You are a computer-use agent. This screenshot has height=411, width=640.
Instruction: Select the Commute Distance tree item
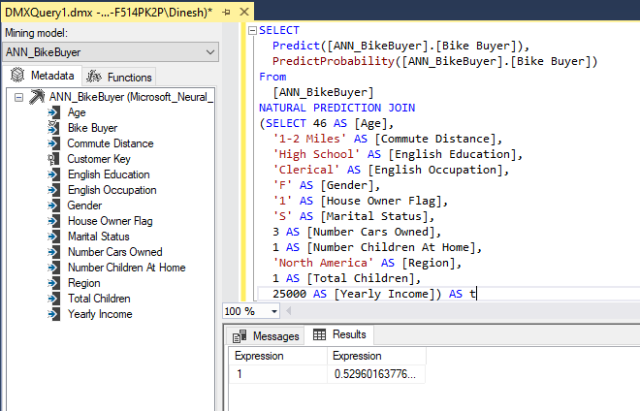pos(111,143)
